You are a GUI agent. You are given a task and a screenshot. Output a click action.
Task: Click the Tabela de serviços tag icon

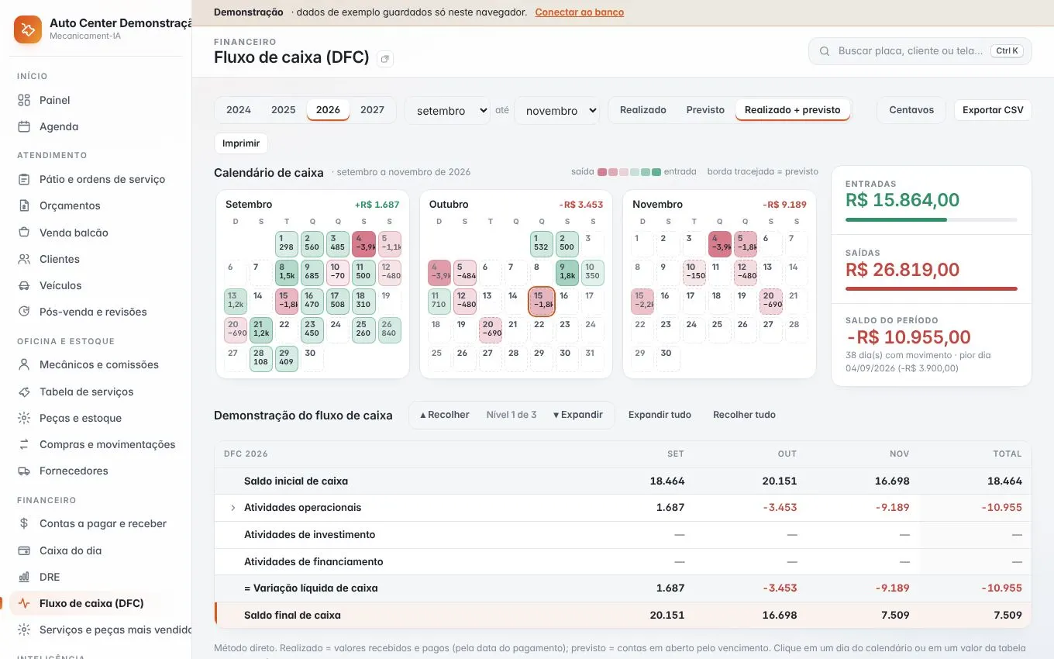pos(24,392)
